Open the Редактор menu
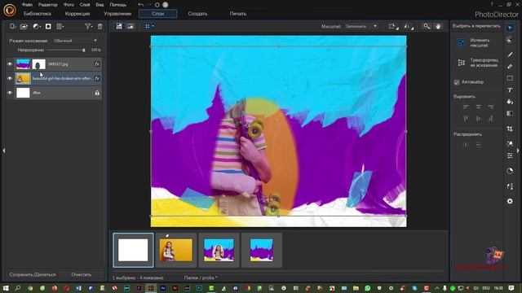The image size is (522, 293). tap(48, 5)
